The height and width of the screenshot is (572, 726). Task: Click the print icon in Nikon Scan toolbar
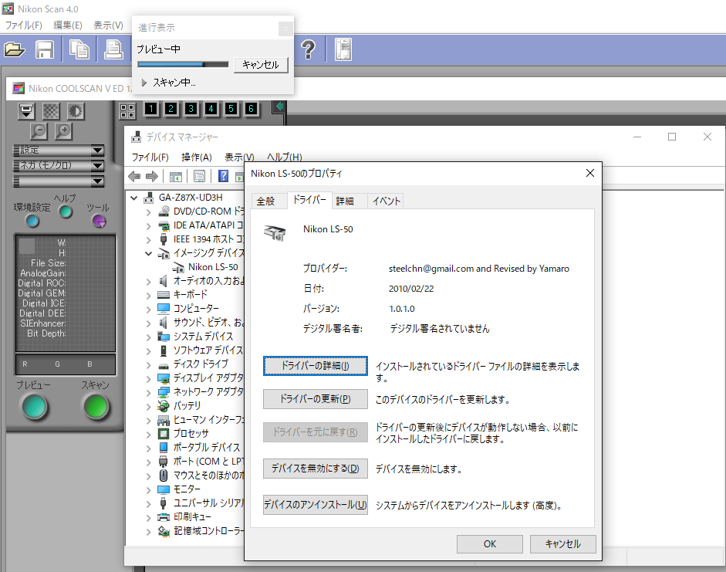point(113,49)
